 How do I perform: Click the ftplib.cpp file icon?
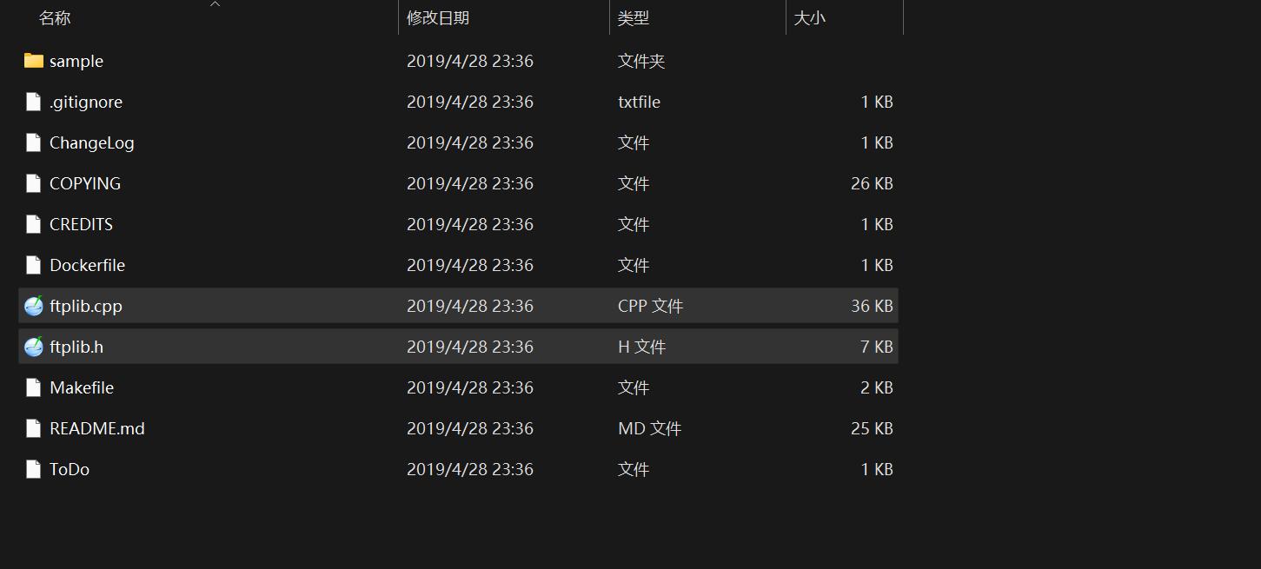[x=34, y=306]
